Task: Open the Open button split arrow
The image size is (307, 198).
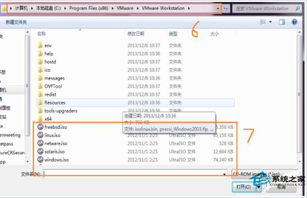Action: coord(258,187)
